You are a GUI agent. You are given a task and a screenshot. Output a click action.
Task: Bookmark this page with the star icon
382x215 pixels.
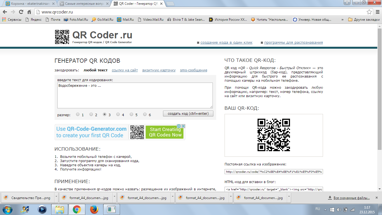[369, 12]
